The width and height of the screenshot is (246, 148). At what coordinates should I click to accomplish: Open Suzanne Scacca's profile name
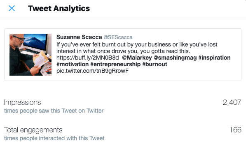pos(79,37)
